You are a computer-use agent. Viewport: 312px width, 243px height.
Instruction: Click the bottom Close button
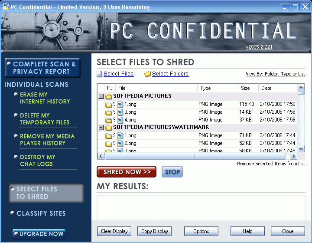[x=288, y=231]
